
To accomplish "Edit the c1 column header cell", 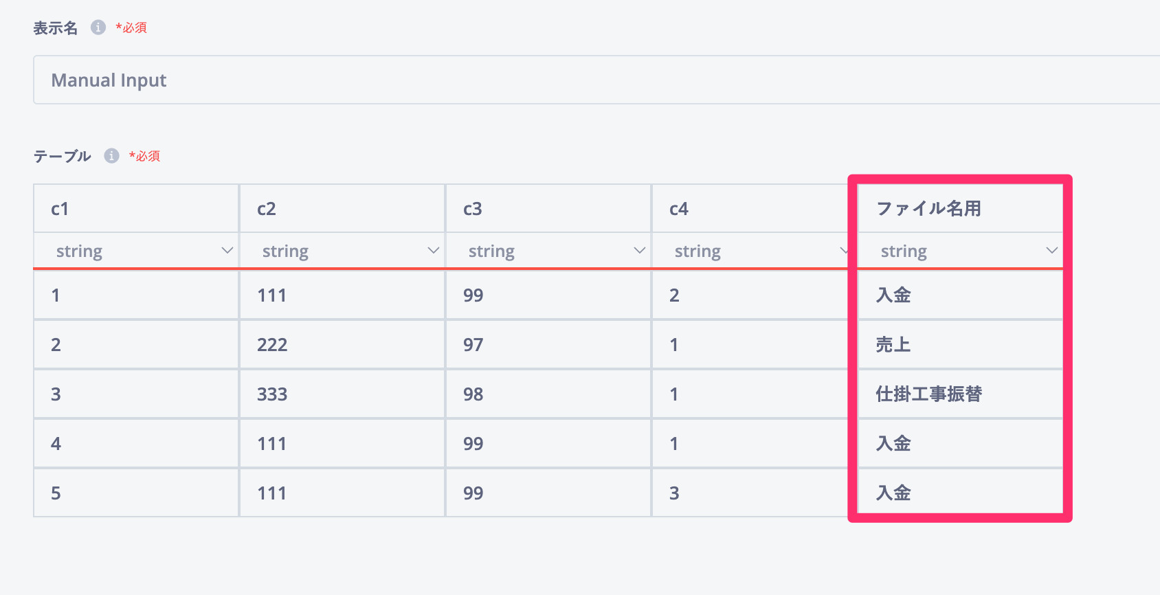I will [x=136, y=209].
